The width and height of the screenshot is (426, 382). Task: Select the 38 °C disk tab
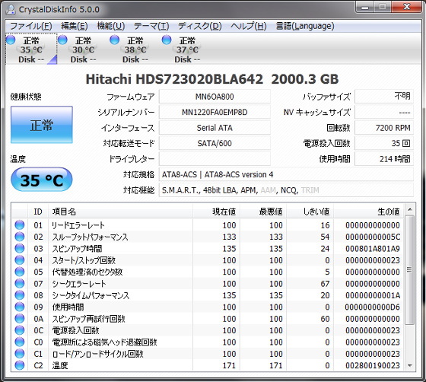point(135,49)
